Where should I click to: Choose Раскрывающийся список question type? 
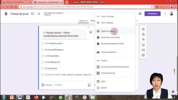[115, 44]
